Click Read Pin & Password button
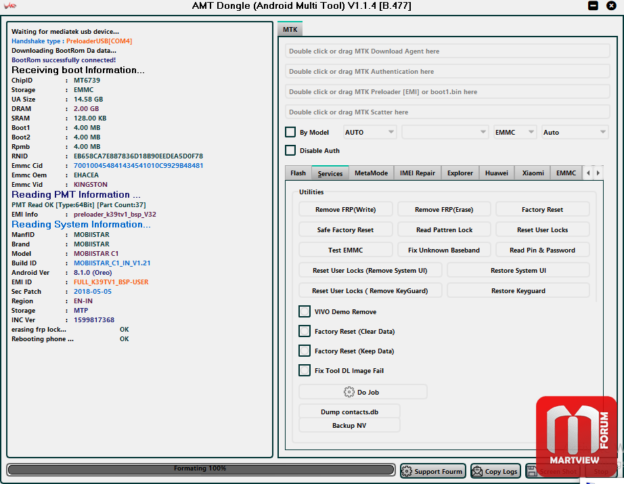This screenshot has height=484, width=624. click(542, 250)
